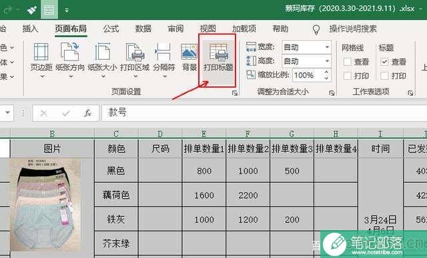Expand the 宽度 width dropdown
Screen dimensions: 427x258
click(327, 47)
